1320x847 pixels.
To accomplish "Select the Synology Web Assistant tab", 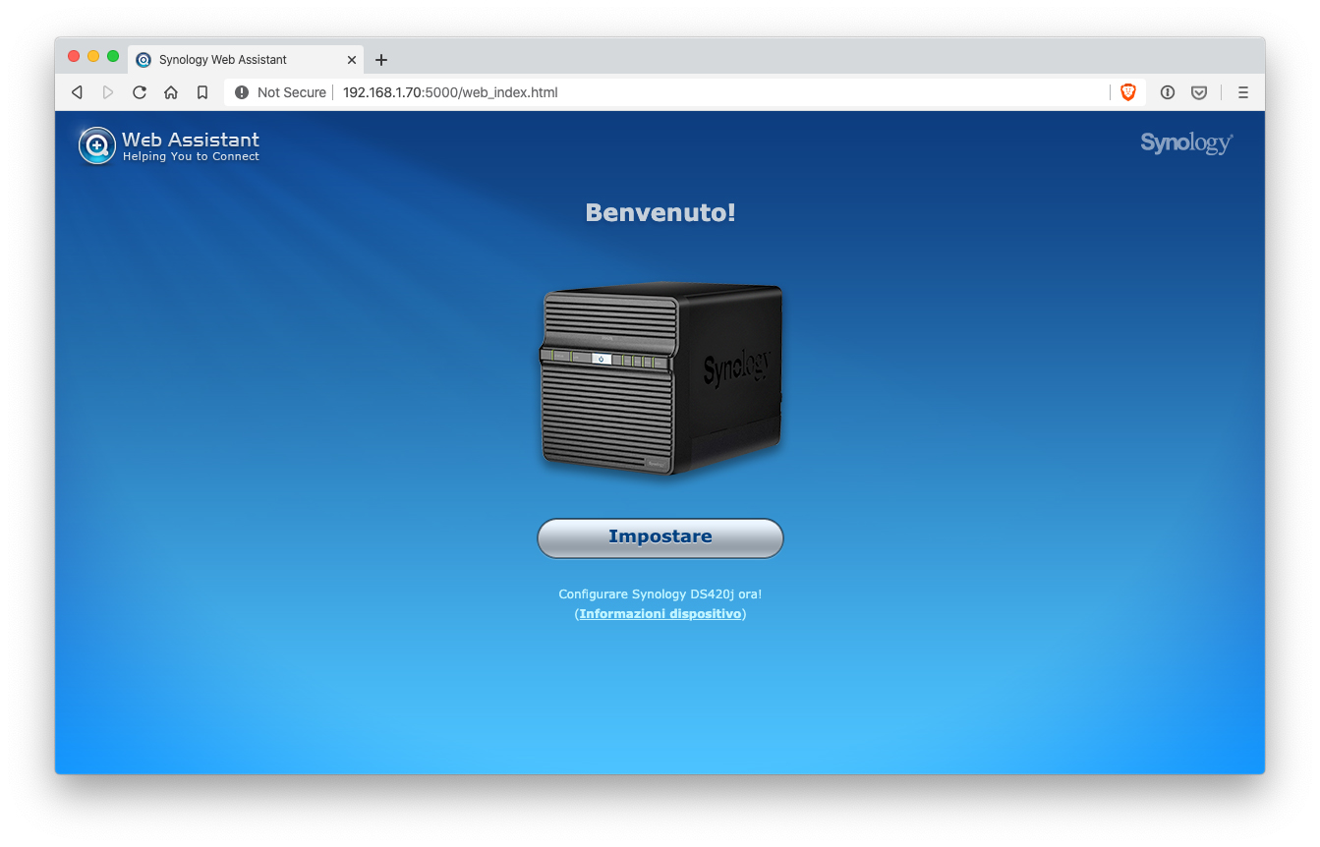I will pos(246,60).
